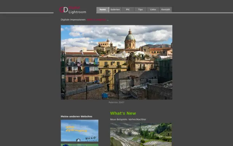This screenshot has height=146, width=233.
Task: Click the large Palermo rooftops photo
Action: pyautogui.click(x=116, y=62)
